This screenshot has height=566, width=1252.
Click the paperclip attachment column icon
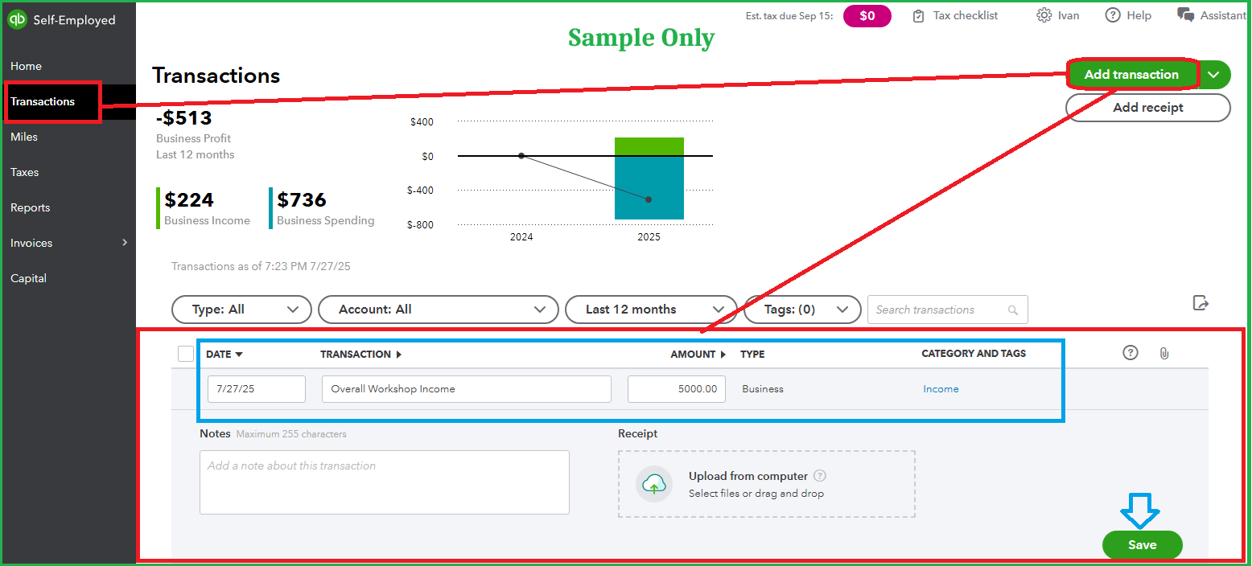(x=1163, y=354)
